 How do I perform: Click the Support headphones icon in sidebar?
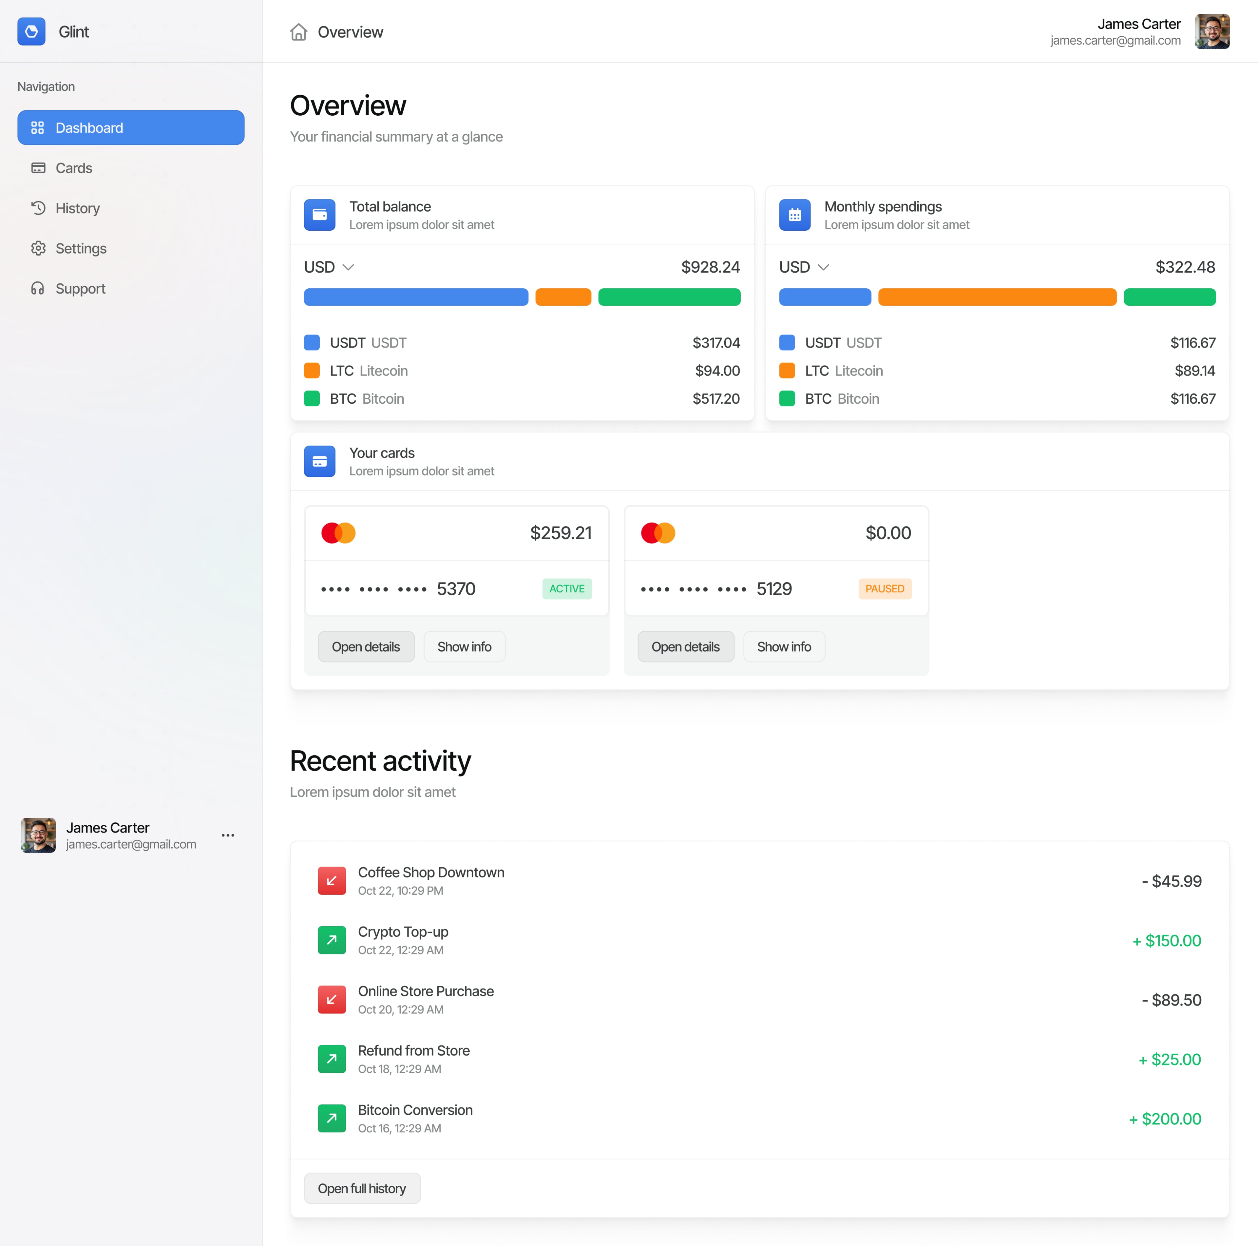[38, 289]
